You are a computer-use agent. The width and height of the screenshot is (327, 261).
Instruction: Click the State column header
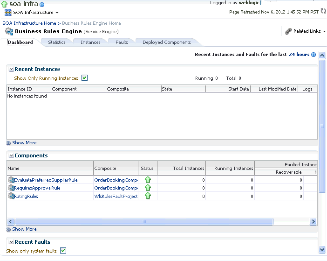click(184, 89)
